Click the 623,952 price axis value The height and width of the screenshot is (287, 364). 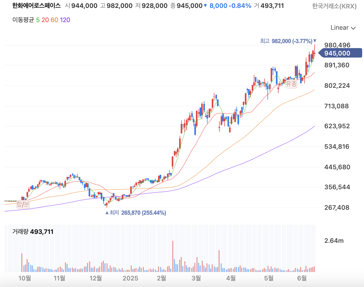click(x=337, y=126)
